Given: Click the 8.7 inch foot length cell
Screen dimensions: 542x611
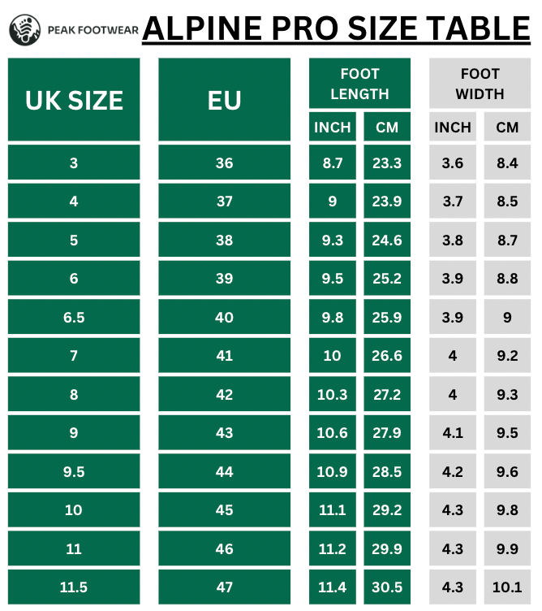Looking at the screenshot, I should 333,163.
